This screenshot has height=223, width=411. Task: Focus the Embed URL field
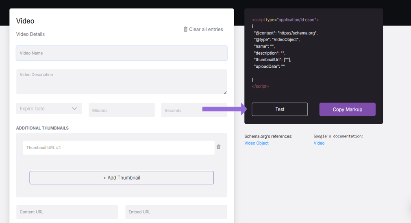click(x=176, y=212)
